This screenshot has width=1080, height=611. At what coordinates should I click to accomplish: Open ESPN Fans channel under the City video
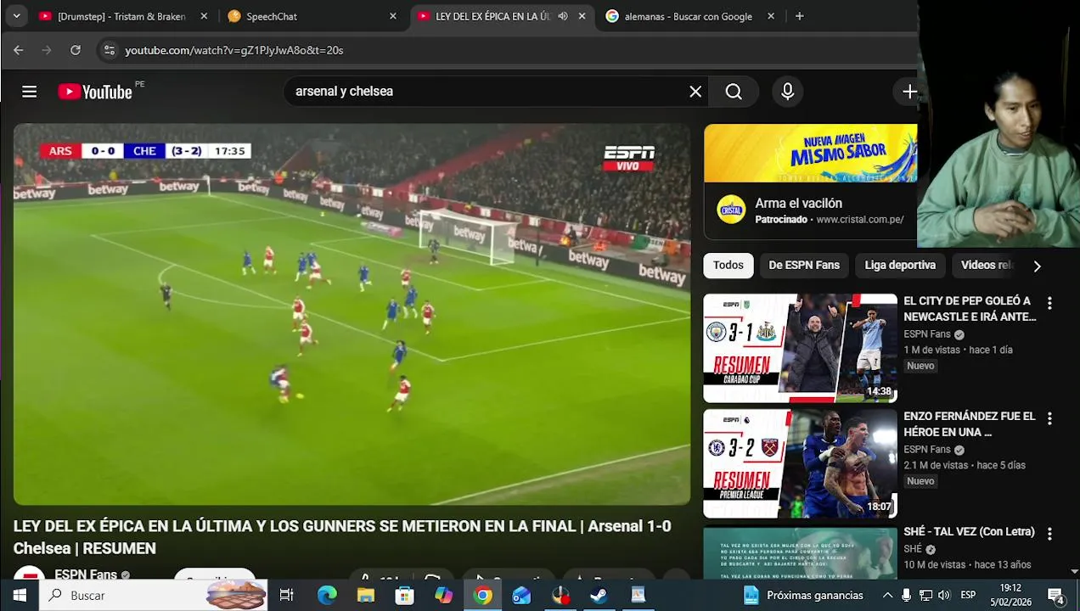tap(927, 334)
